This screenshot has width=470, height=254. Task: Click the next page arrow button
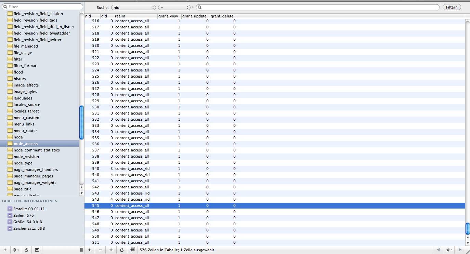coord(459,250)
